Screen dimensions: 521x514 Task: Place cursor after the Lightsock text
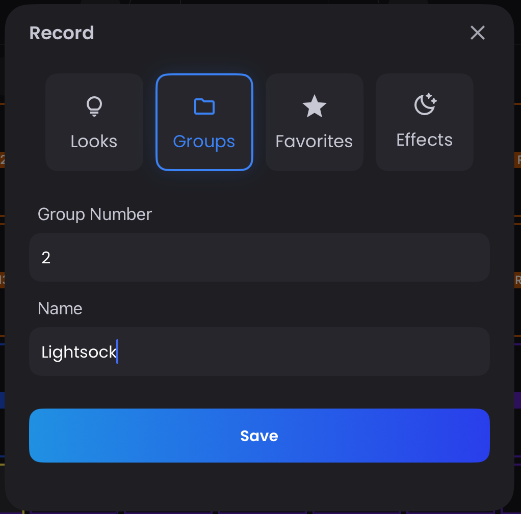point(117,351)
